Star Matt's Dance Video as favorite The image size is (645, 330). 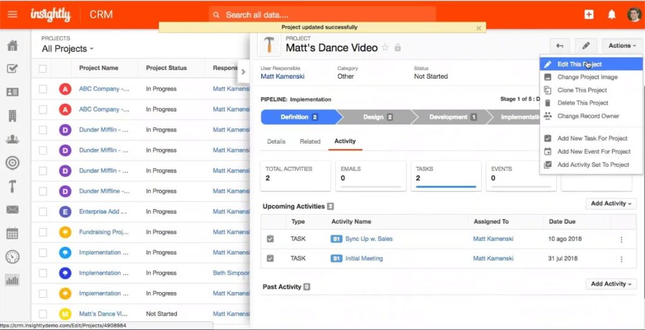pyautogui.click(x=385, y=48)
